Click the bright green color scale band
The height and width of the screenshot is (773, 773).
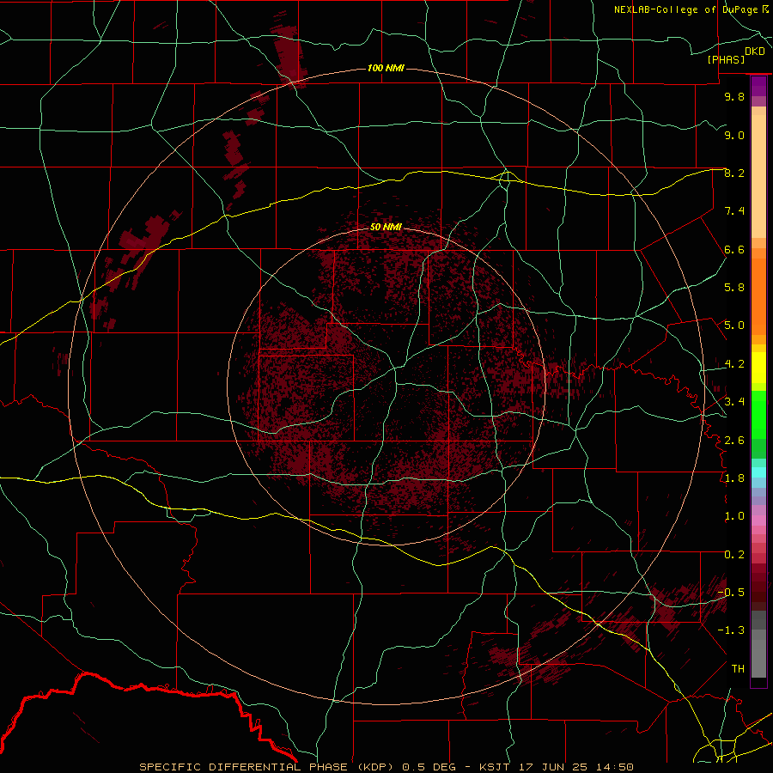click(758, 415)
